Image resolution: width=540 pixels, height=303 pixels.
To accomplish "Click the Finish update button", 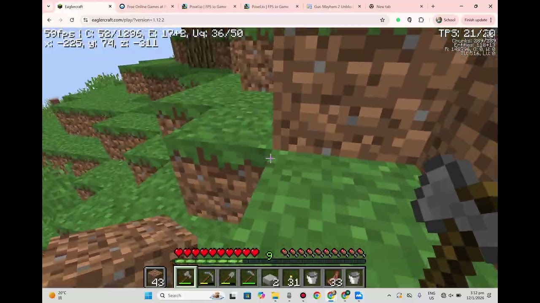I will pos(478,20).
